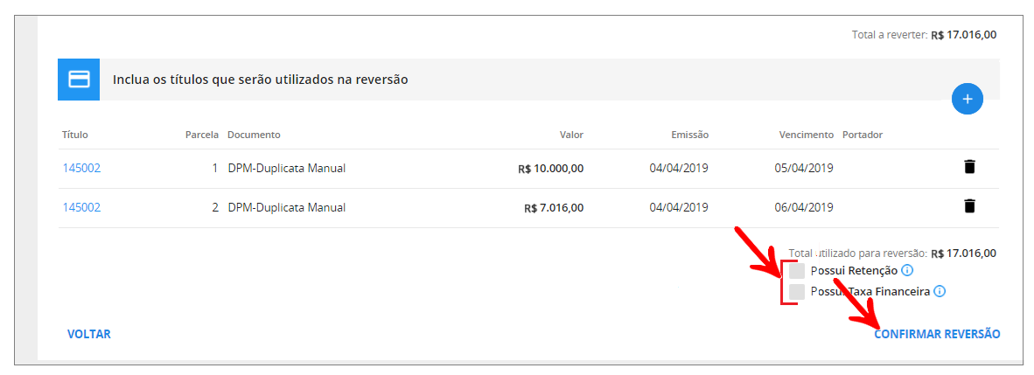The height and width of the screenshot is (375, 1034).
Task: Add a new título with plus button
Action: pos(967,100)
